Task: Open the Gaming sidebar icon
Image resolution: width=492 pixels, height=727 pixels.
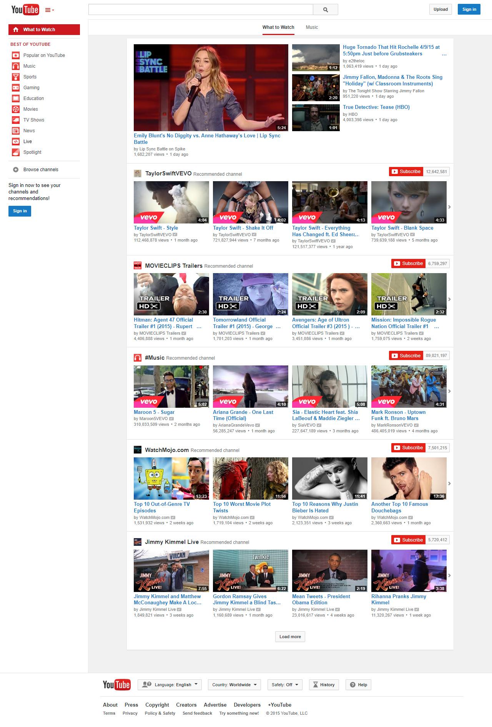Action: pyautogui.click(x=16, y=88)
